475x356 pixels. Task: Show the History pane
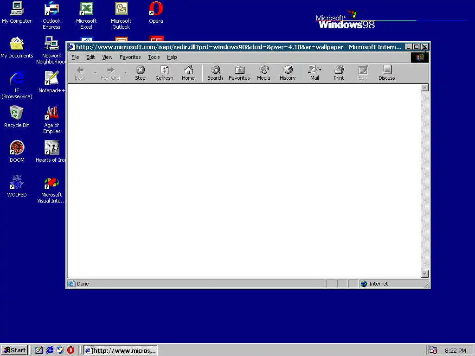pos(288,73)
